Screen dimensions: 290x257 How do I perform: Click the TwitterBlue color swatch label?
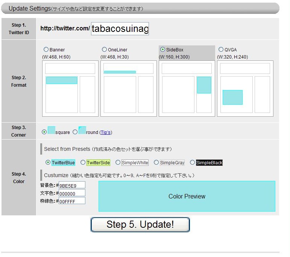tap(63, 163)
